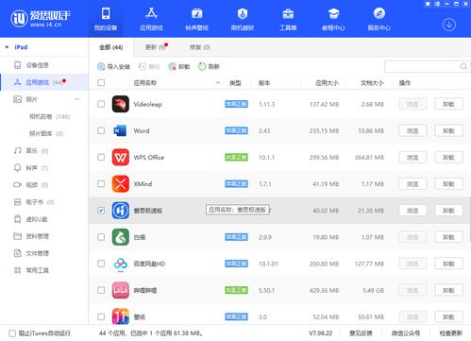Screen dimensions: 471x341
Task: Open 资料管理 in the sidebar
Action: pos(31,236)
